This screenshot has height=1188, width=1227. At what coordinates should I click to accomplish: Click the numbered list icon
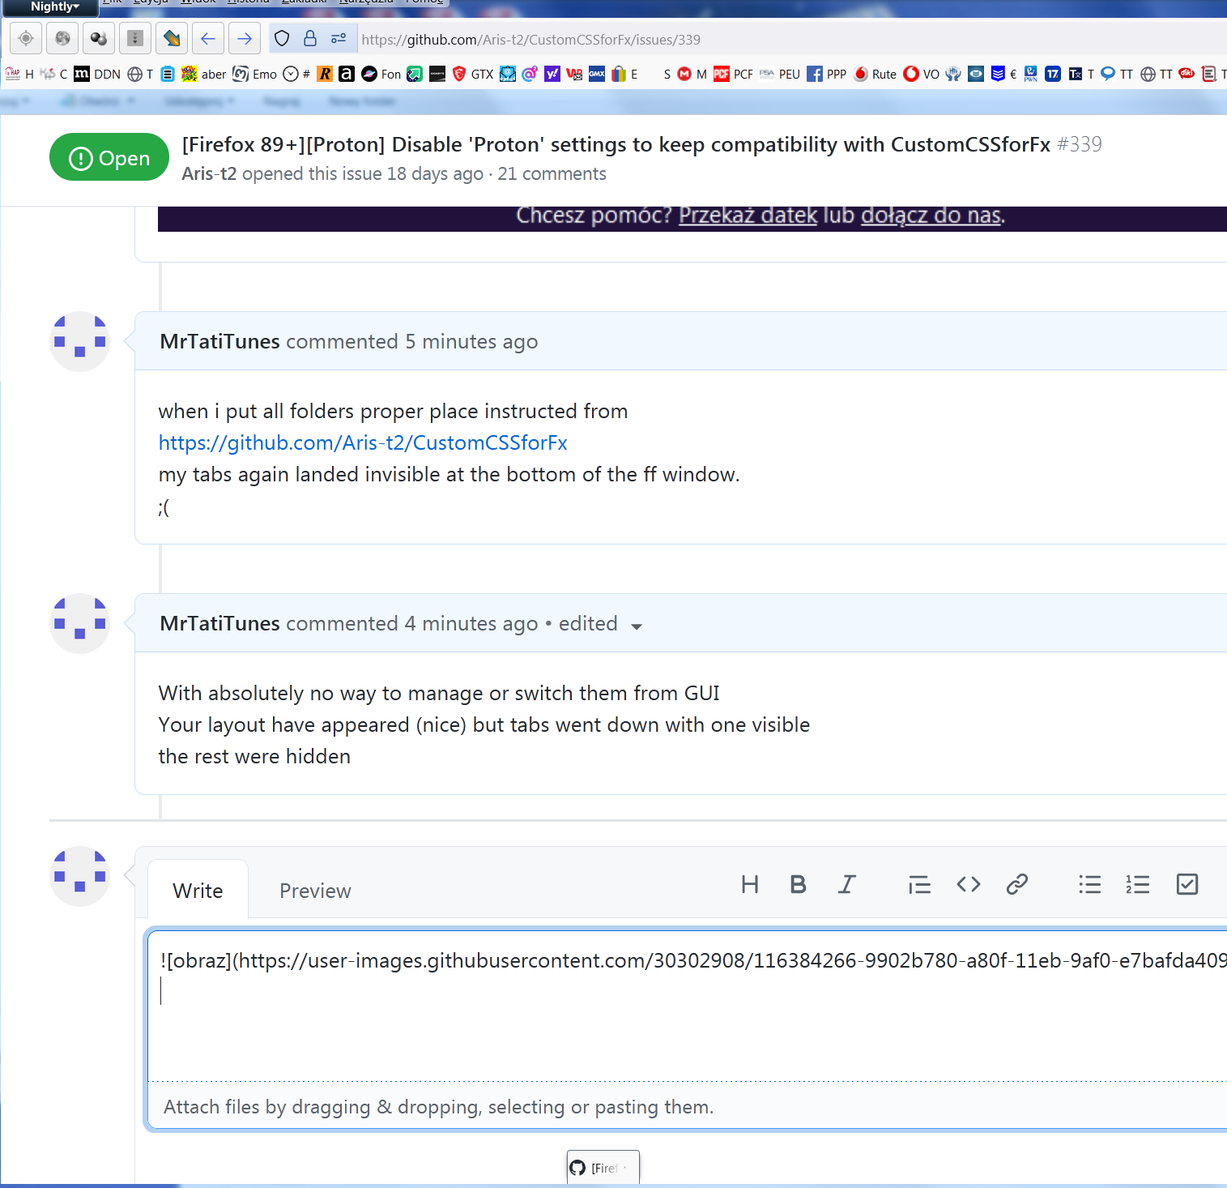pyautogui.click(x=1137, y=884)
